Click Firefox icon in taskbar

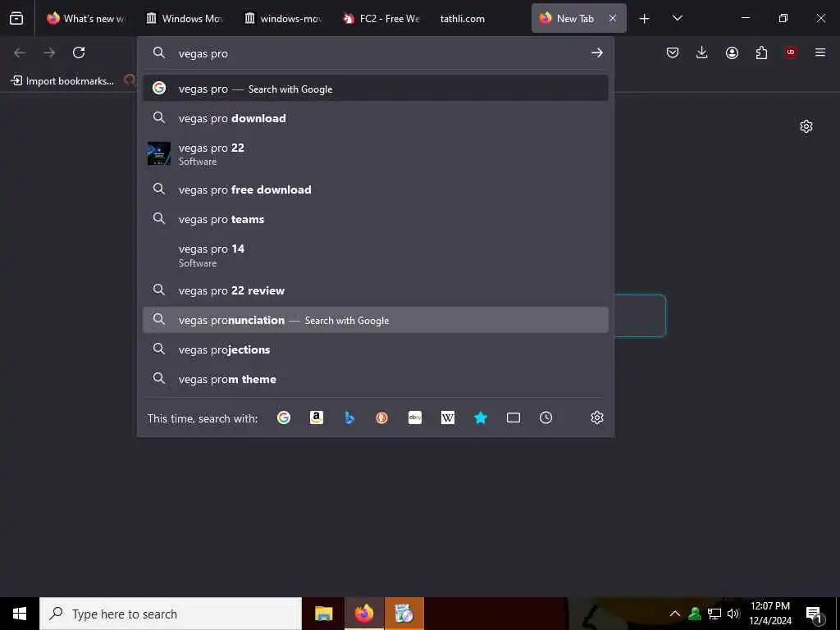click(364, 614)
